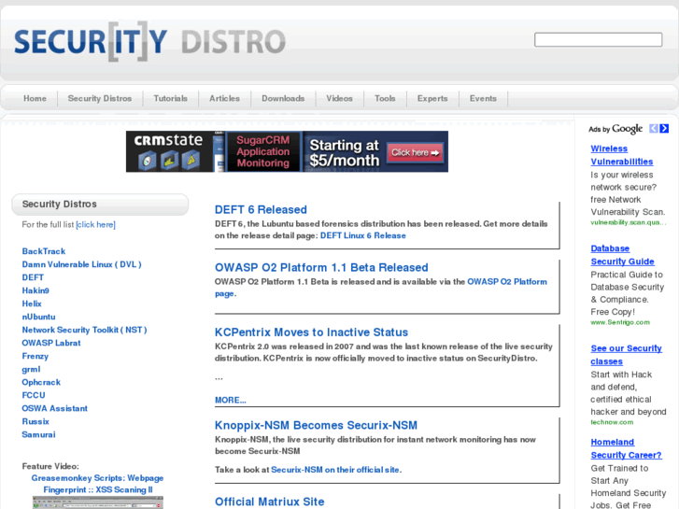Screen dimensions: 679x509
Task: Open 'Database Security Guide' ad link
Action: (x=623, y=255)
